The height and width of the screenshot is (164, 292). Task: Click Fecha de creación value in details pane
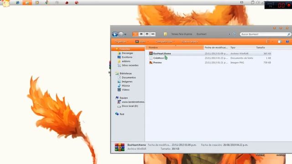235,145
